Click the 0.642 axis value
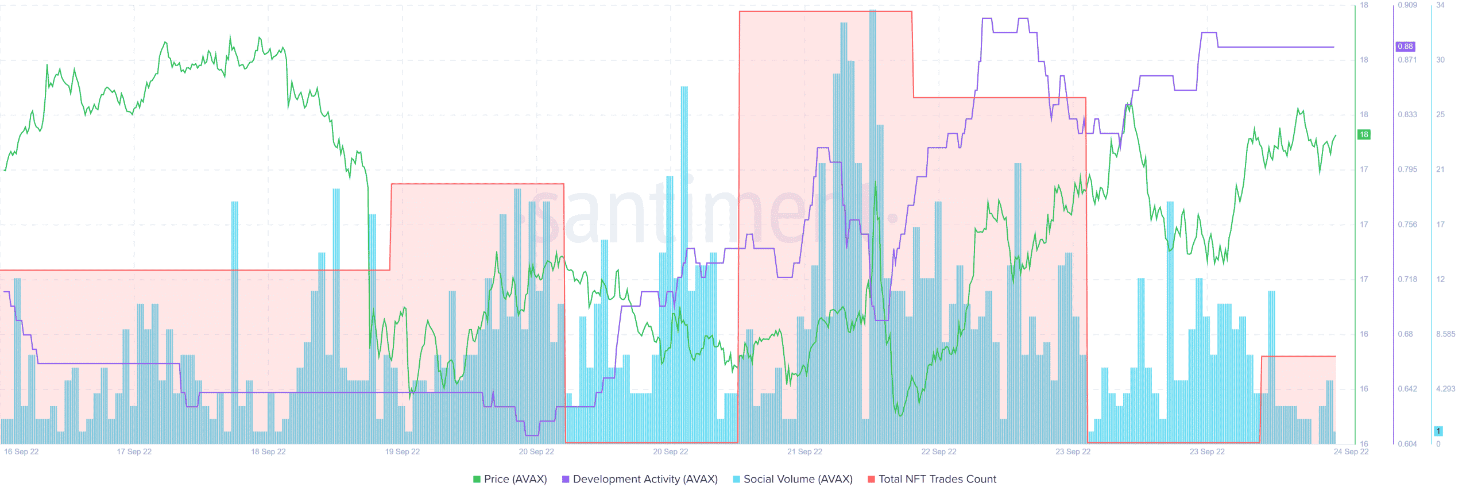 point(1407,389)
